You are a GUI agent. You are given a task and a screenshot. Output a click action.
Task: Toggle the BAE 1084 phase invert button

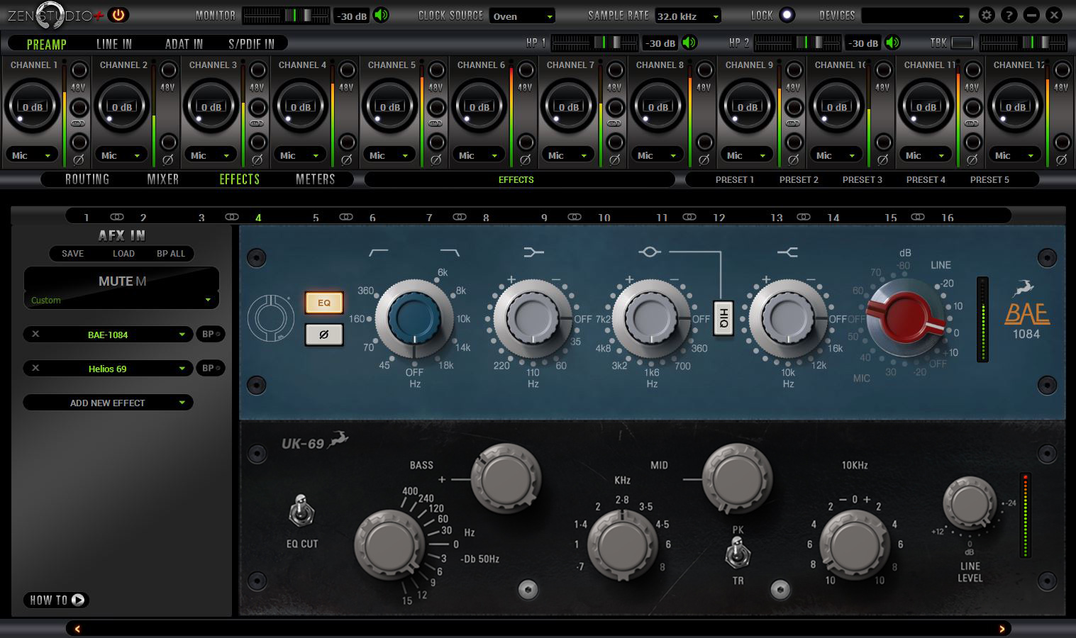coord(324,335)
